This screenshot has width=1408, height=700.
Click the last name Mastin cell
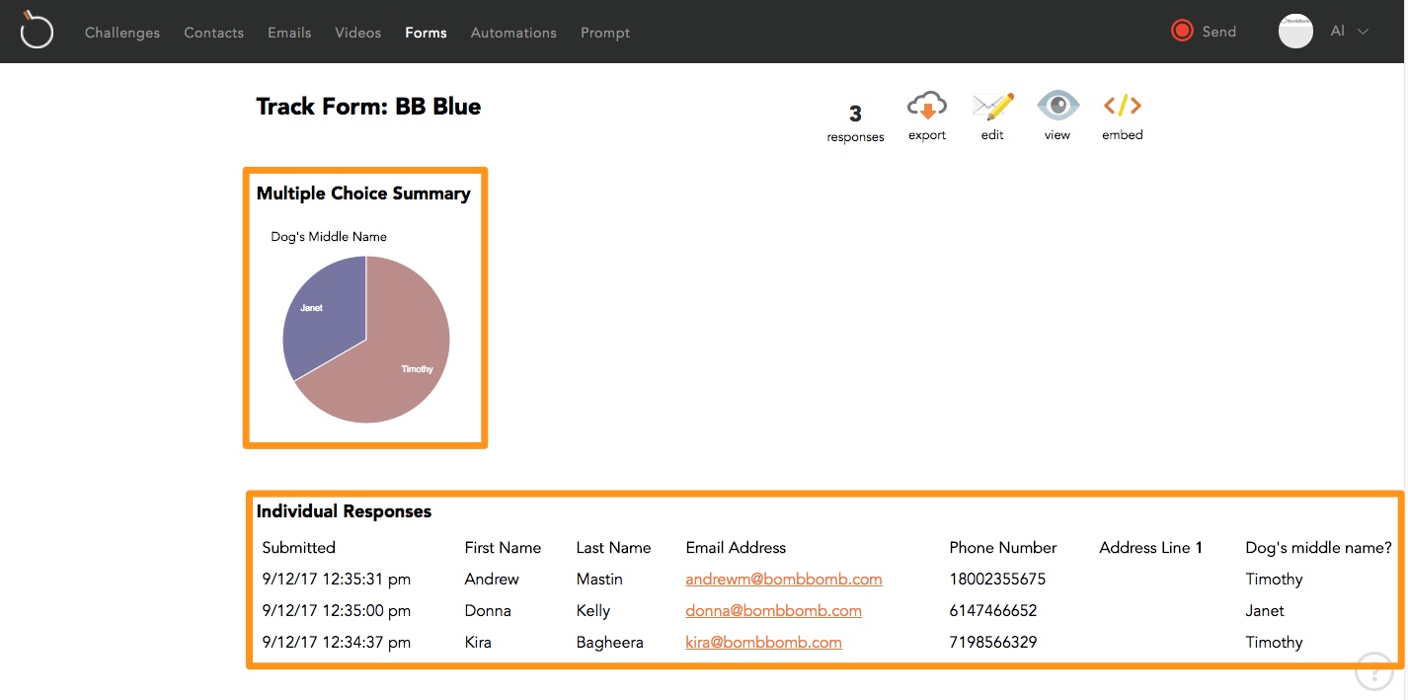pos(599,580)
